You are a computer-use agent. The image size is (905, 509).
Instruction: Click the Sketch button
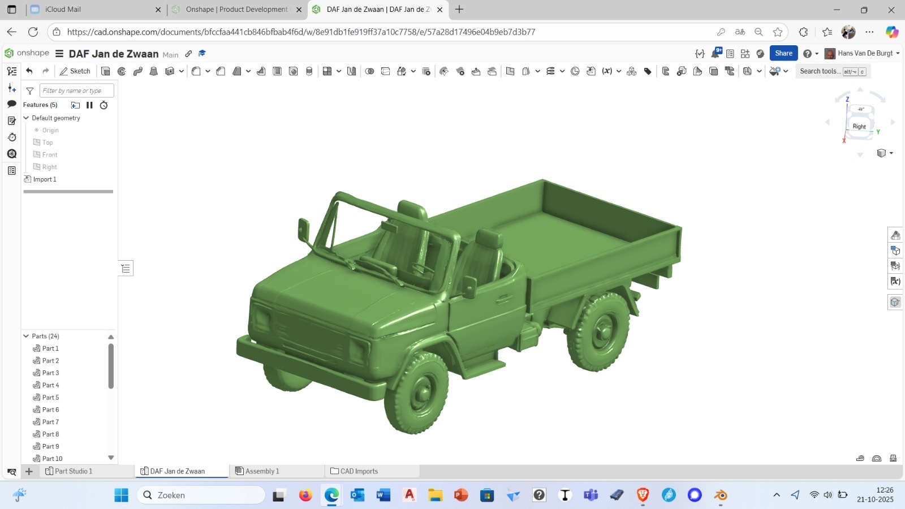(x=75, y=71)
